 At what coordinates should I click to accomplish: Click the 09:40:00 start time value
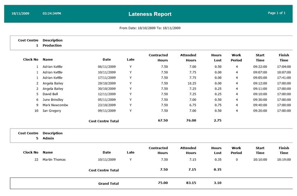(260, 105)
